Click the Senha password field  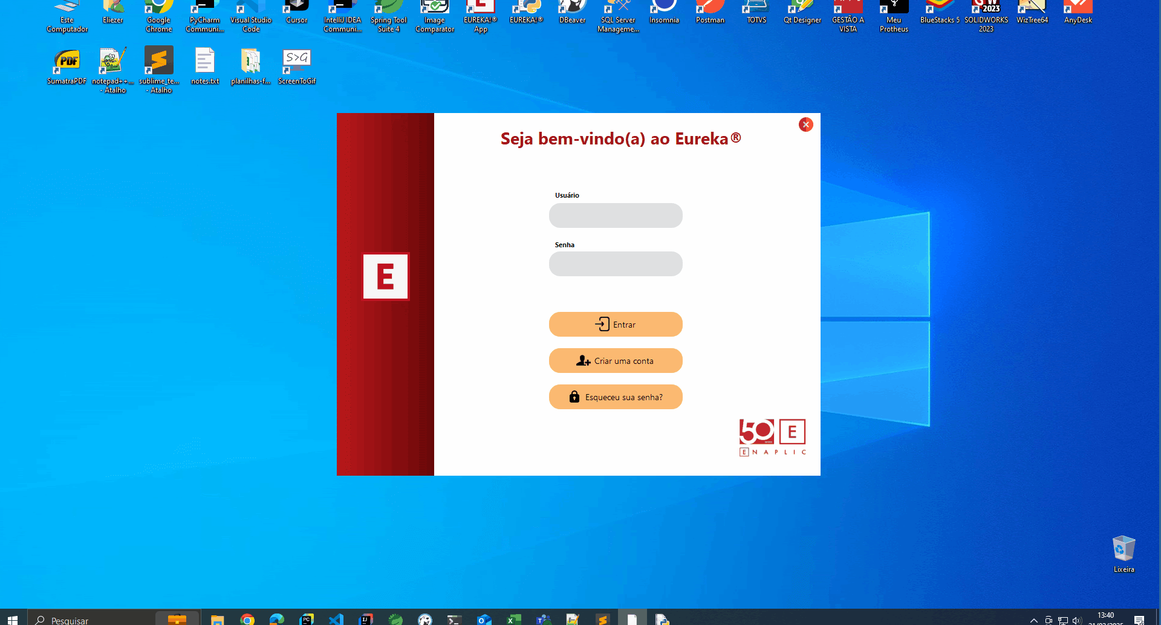[x=616, y=264]
